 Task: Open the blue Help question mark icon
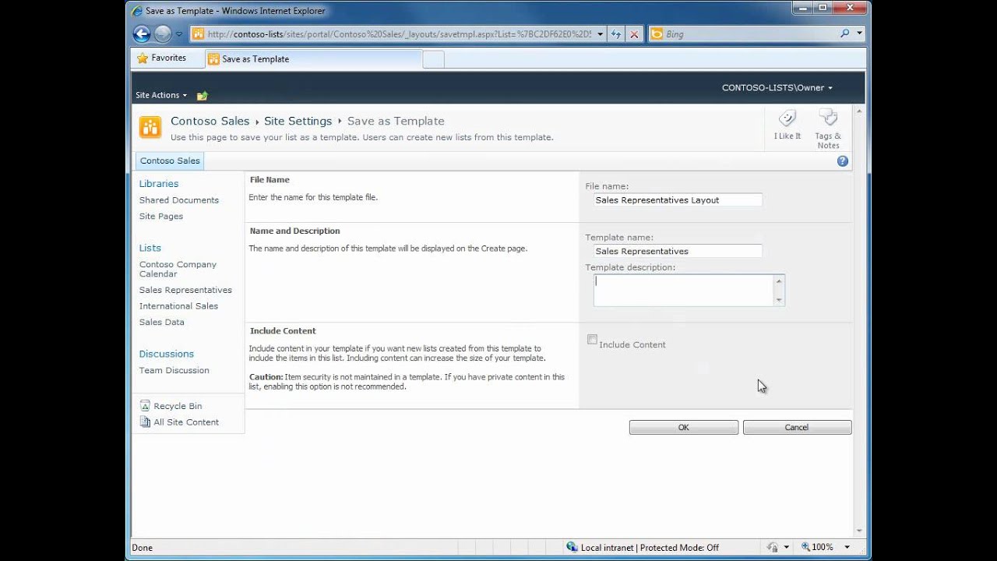pyautogui.click(x=843, y=161)
